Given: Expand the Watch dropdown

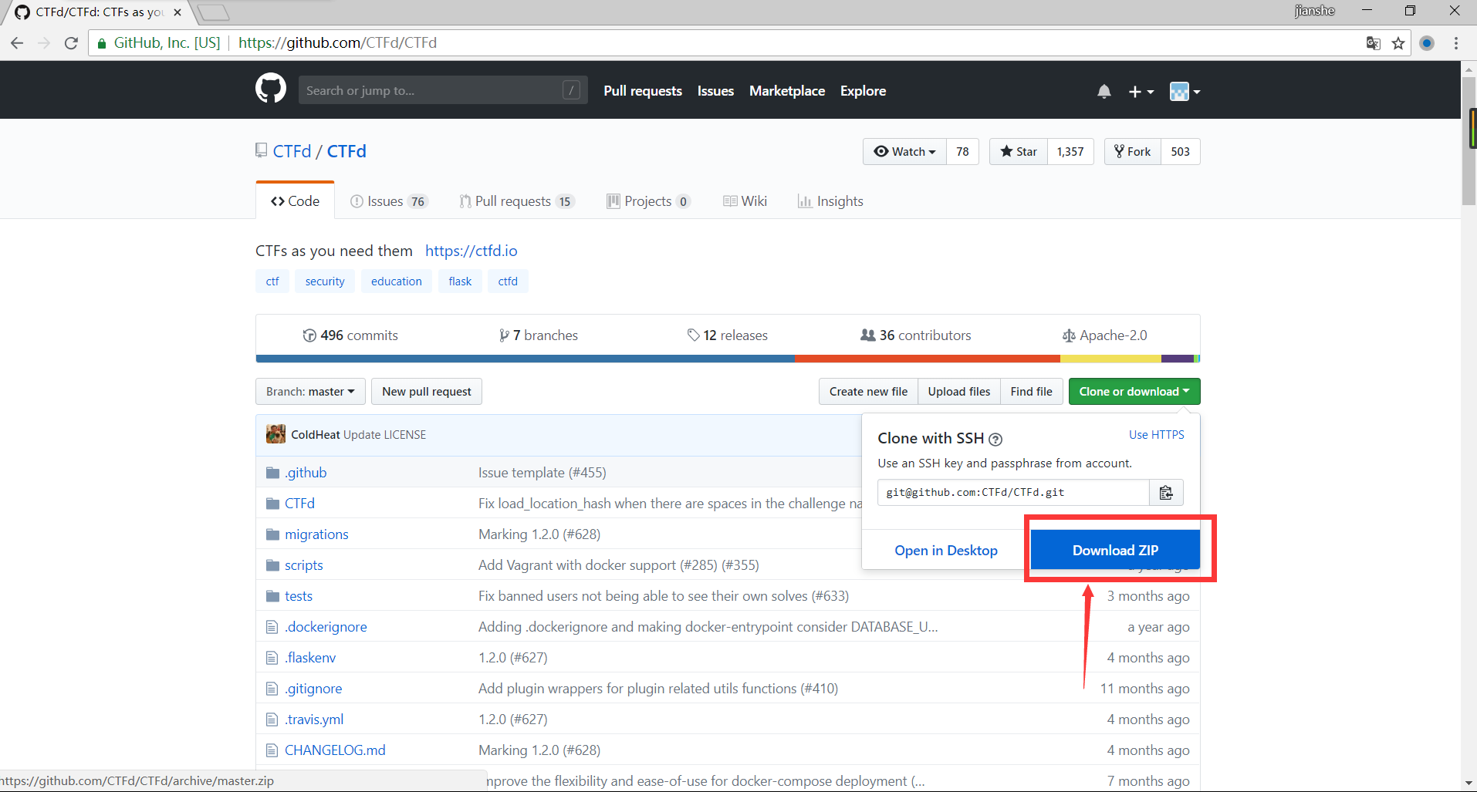Looking at the screenshot, I should pos(904,151).
